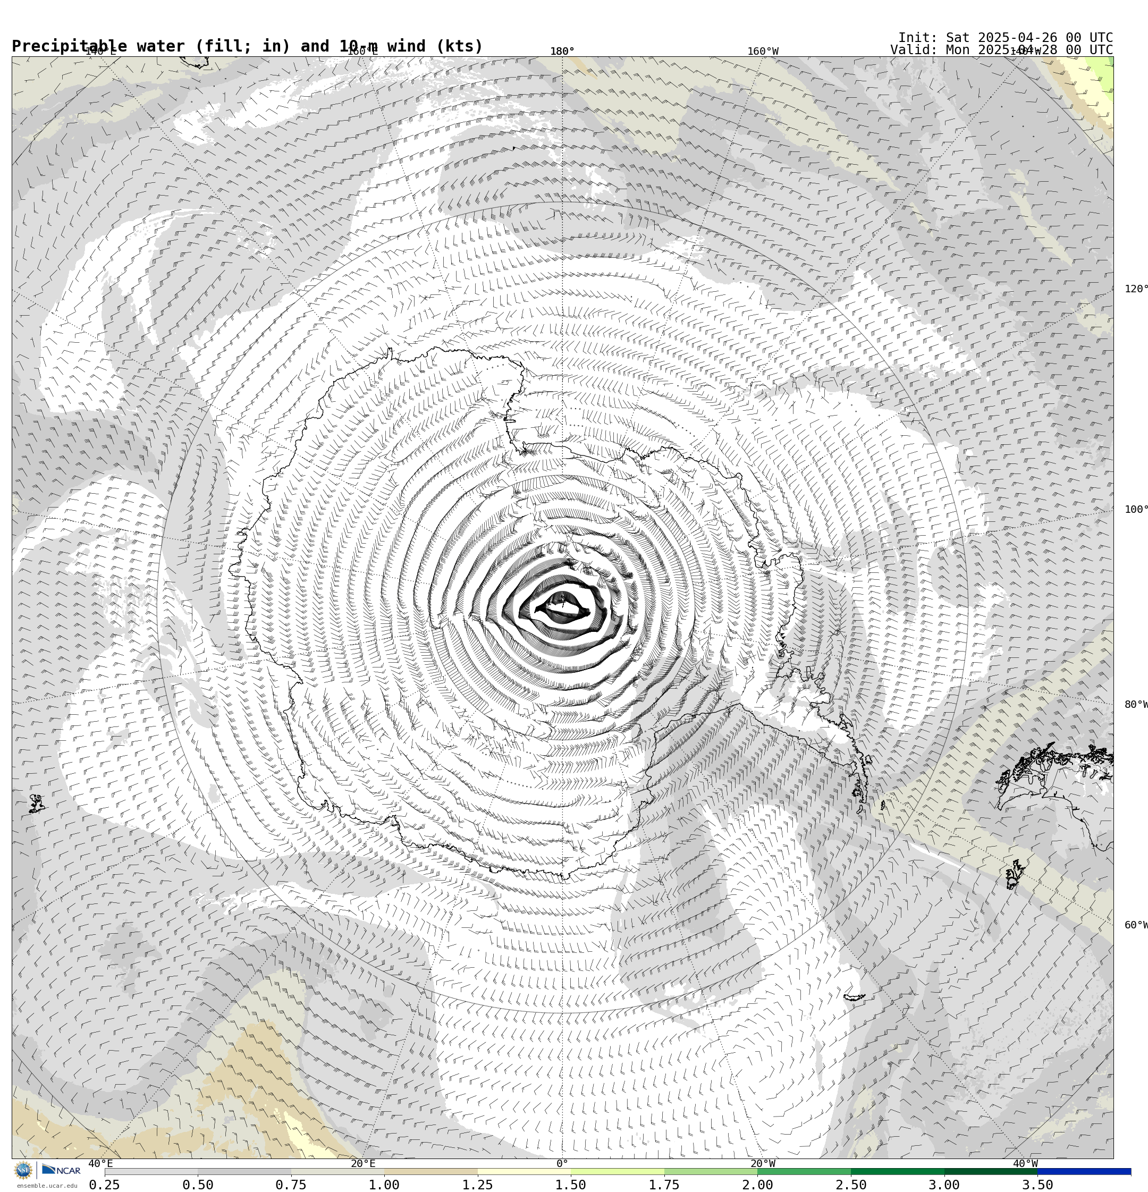Select the light green 1.75–2.00 colorbar segment
This screenshot has width=1148, height=1192.
click(711, 1171)
